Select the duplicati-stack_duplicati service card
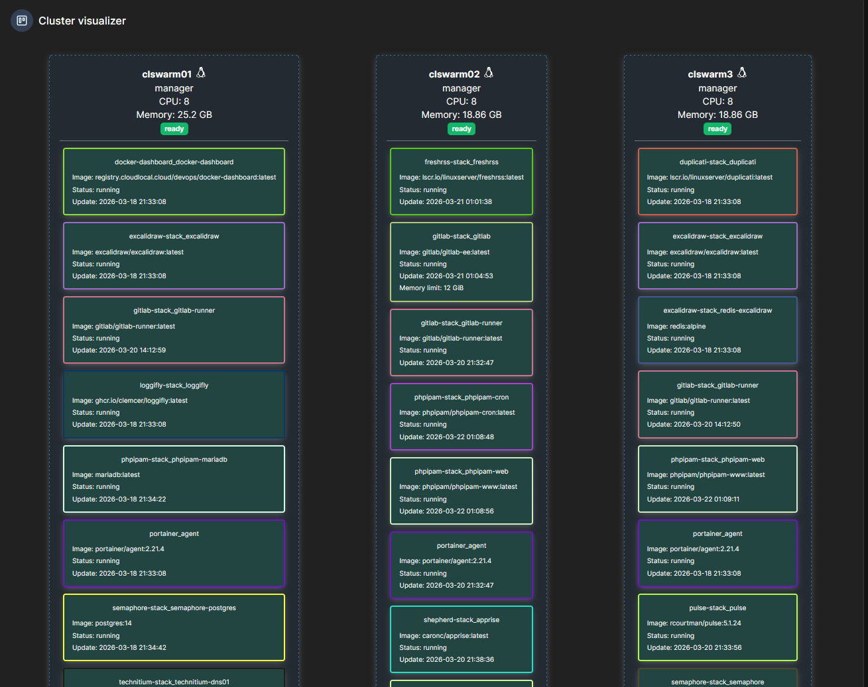 [717, 182]
